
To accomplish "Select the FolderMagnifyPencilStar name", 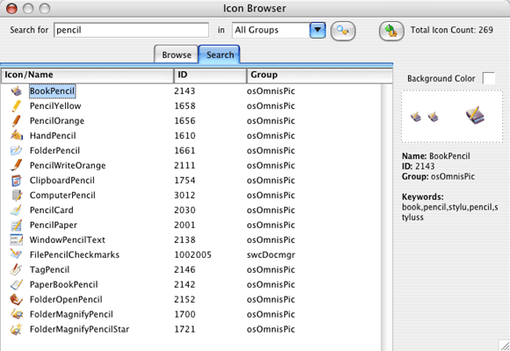I will [x=79, y=329].
